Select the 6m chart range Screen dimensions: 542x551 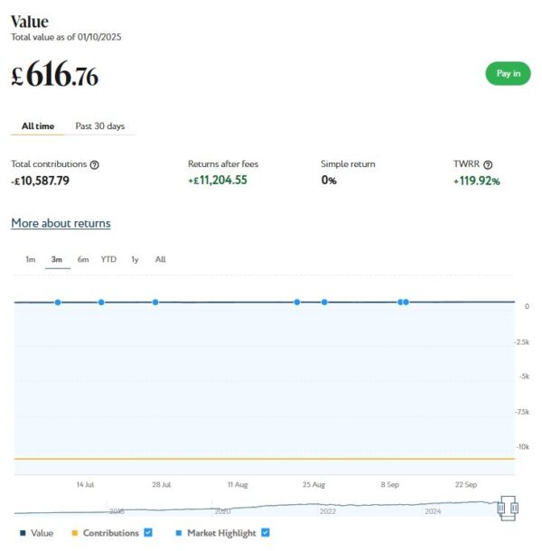click(83, 259)
